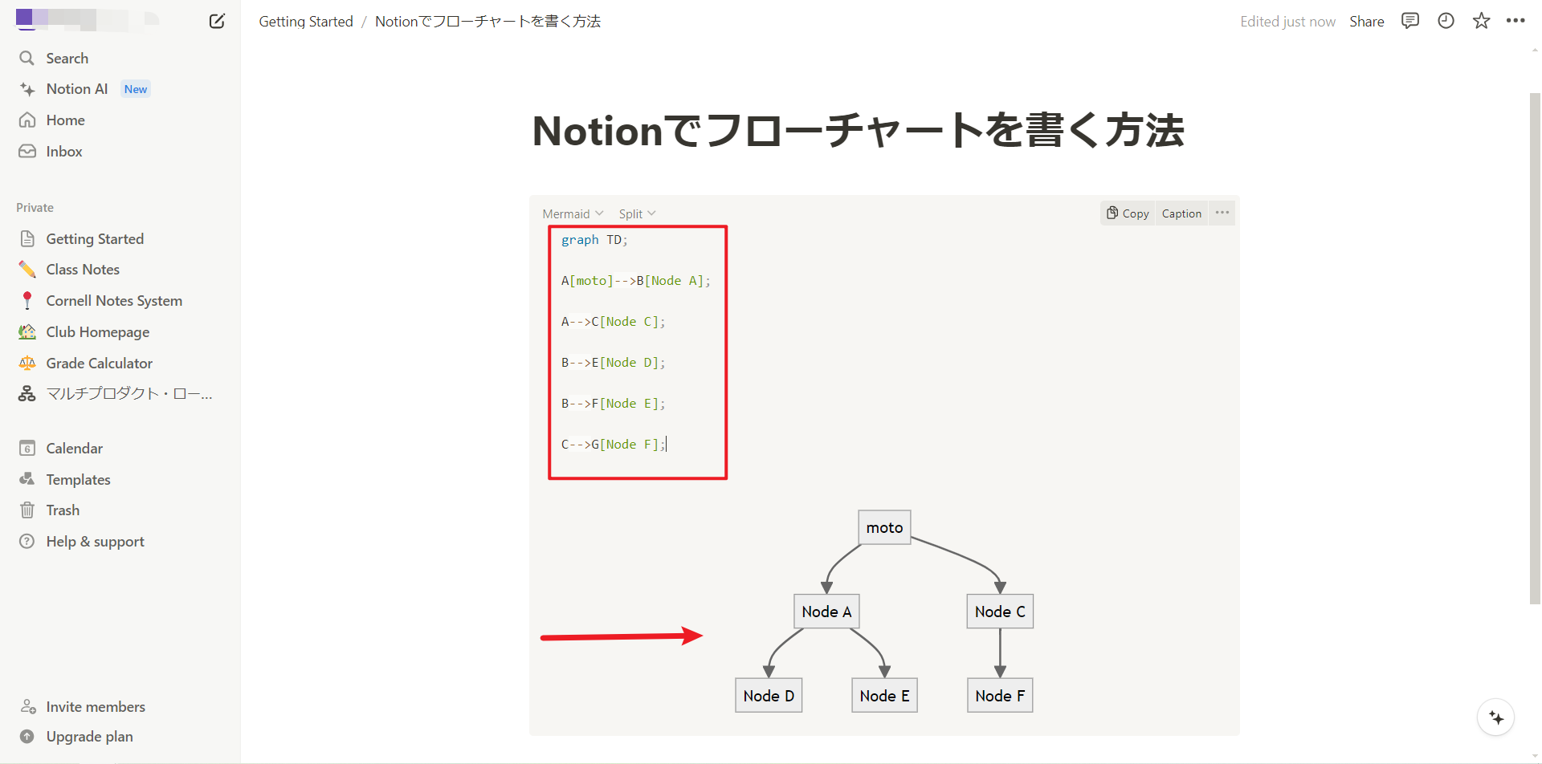Viewport: 1542px width, 764px height.
Task: Click the 'Node D' diagram node
Action: 769,696
